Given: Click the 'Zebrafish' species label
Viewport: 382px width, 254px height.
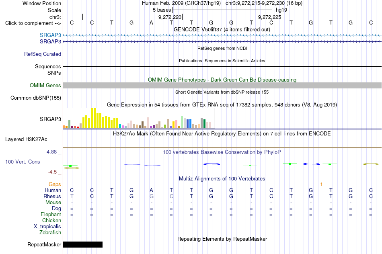Looking at the screenshot, I should [50, 233].
